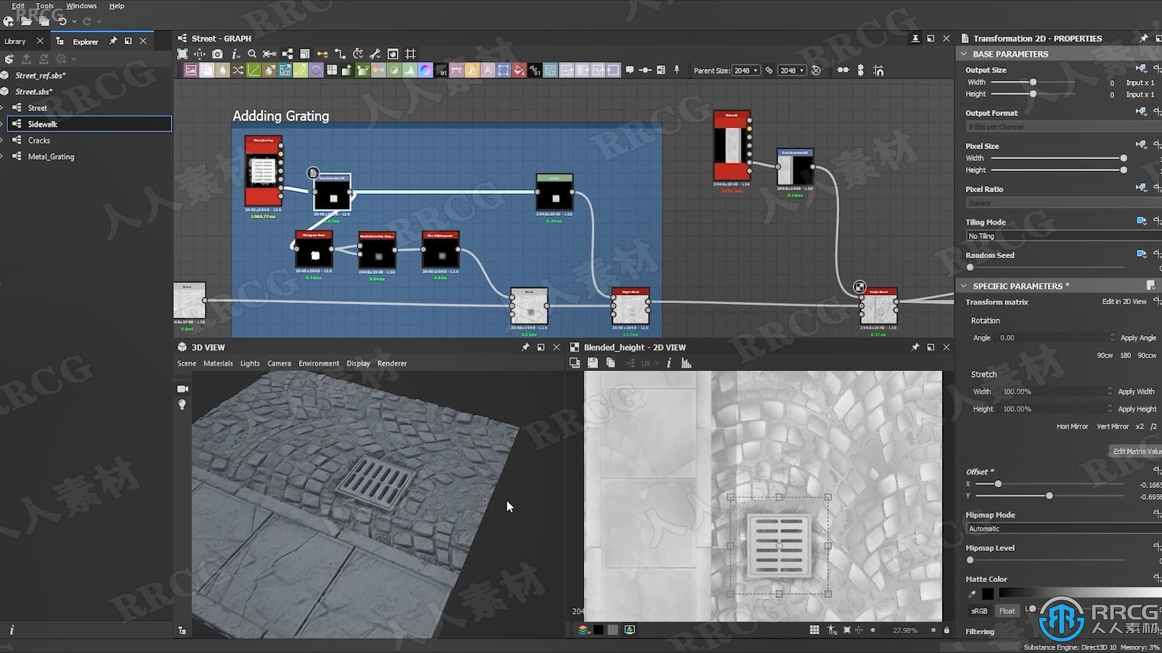Toggle the graph grid display icon

410,54
